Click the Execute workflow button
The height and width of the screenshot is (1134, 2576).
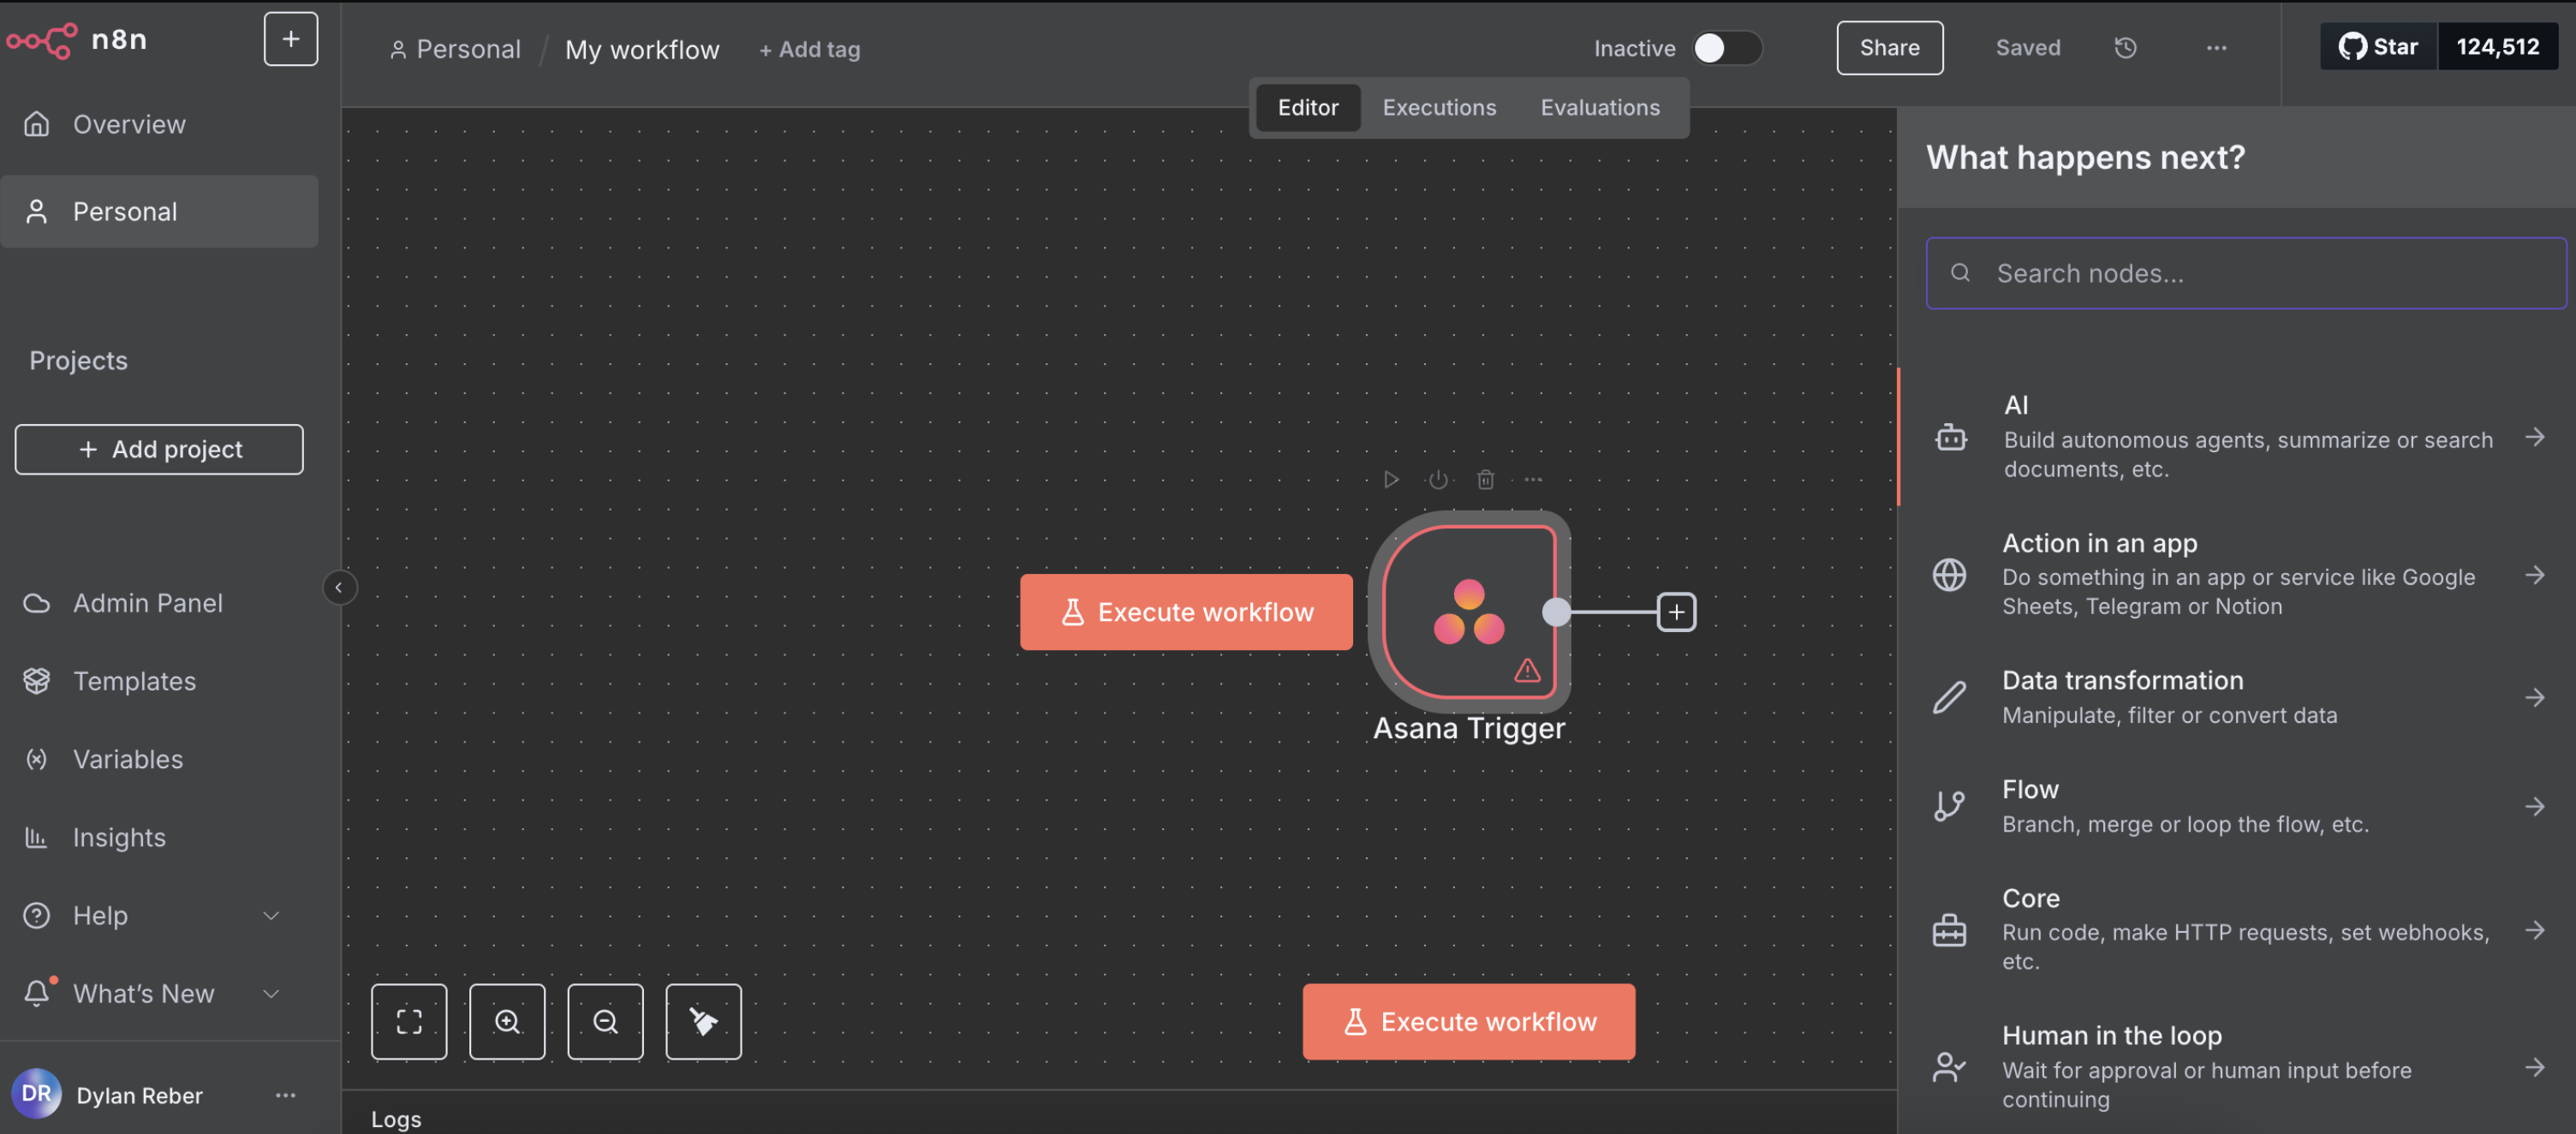coord(1467,1021)
